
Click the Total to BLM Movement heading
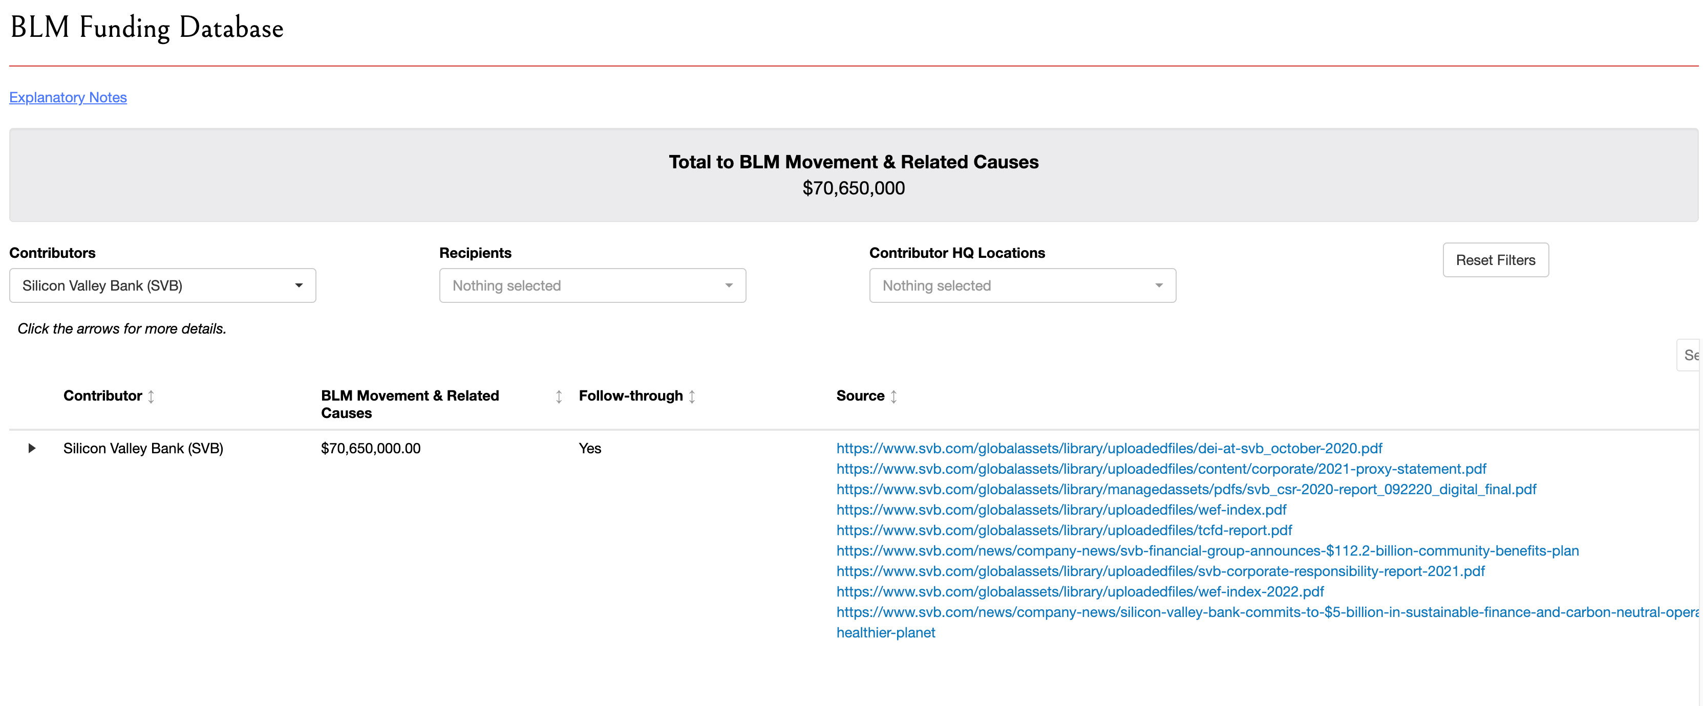coord(854,162)
